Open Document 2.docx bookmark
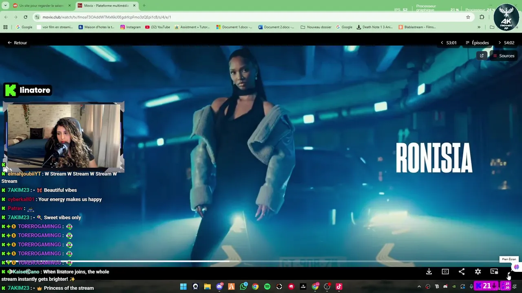 coord(276,27)
